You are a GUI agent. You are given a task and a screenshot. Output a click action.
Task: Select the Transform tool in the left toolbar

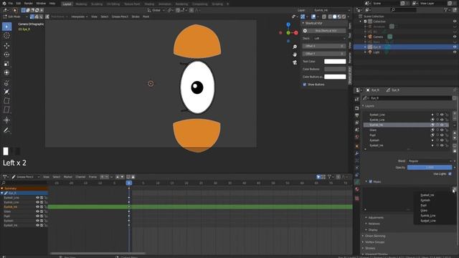6,72
